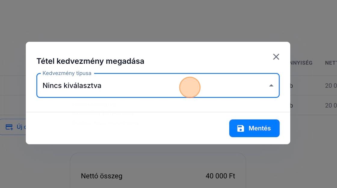Screen dimensions: 337x188
Task: Select the Százalékos kedvezmény option
Action: [x=103, y=114]
